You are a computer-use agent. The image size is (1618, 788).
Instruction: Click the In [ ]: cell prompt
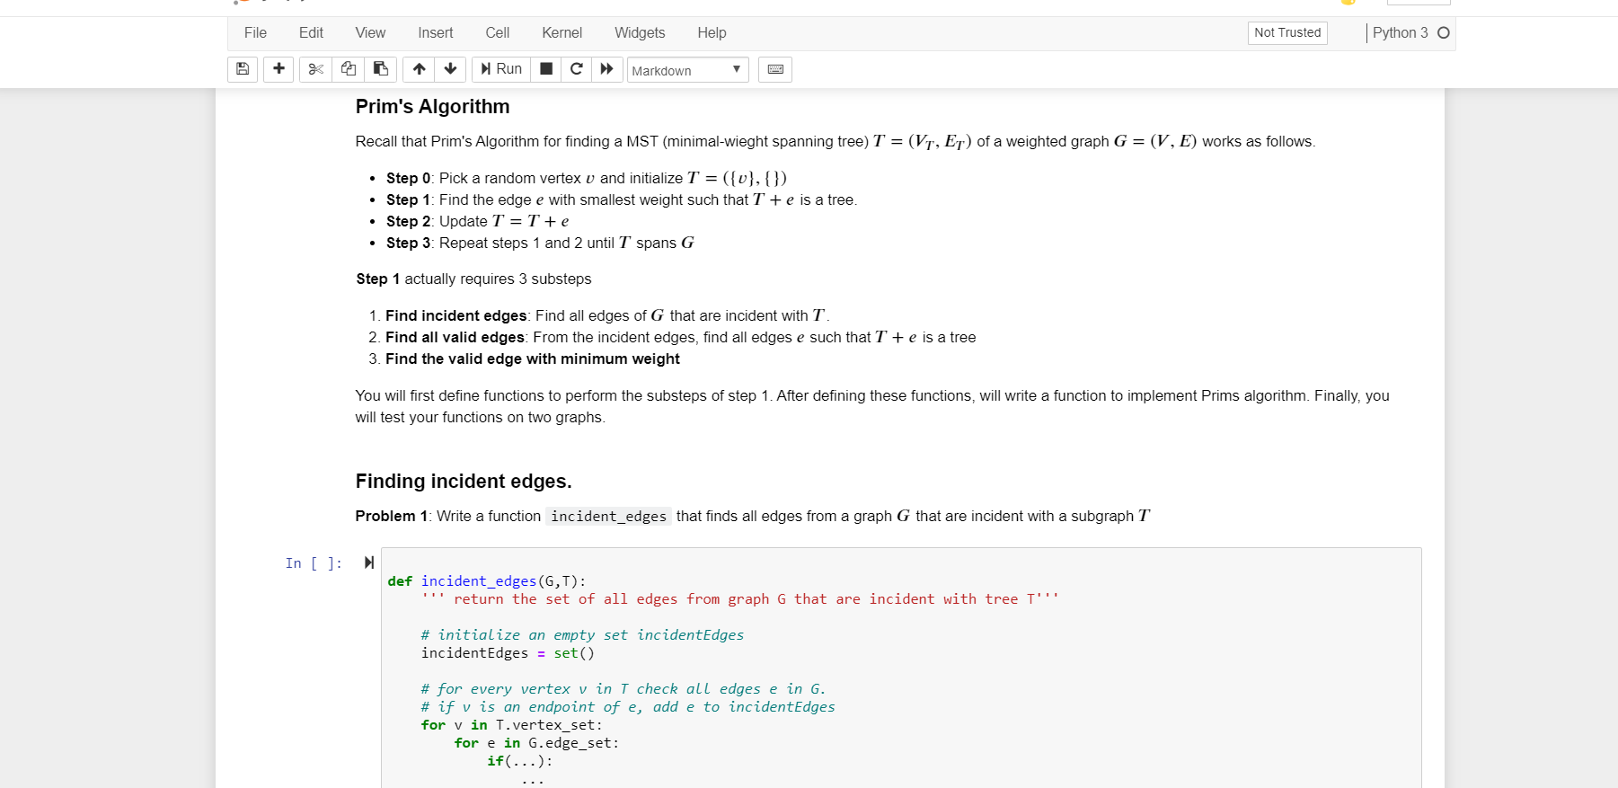pos(314,563)
